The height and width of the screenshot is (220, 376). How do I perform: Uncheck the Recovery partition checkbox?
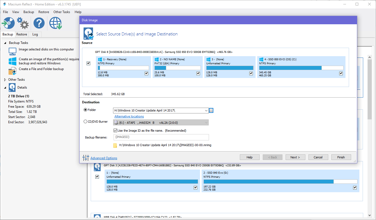pyautogui.click(x=147, y=73)
